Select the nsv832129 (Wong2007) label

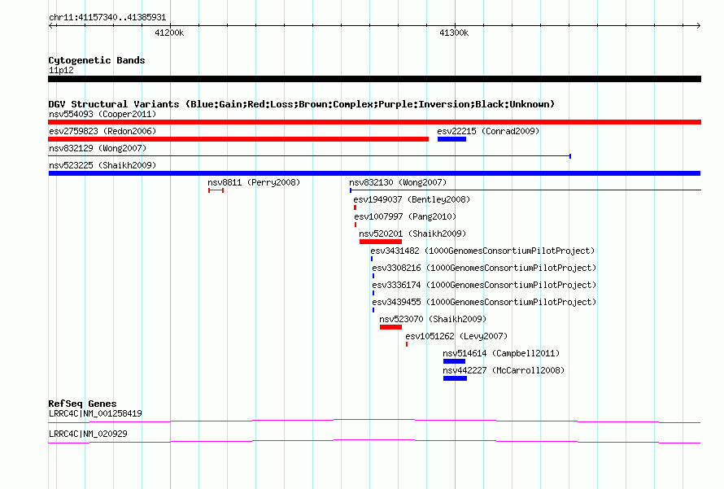(x=98, y=148)
